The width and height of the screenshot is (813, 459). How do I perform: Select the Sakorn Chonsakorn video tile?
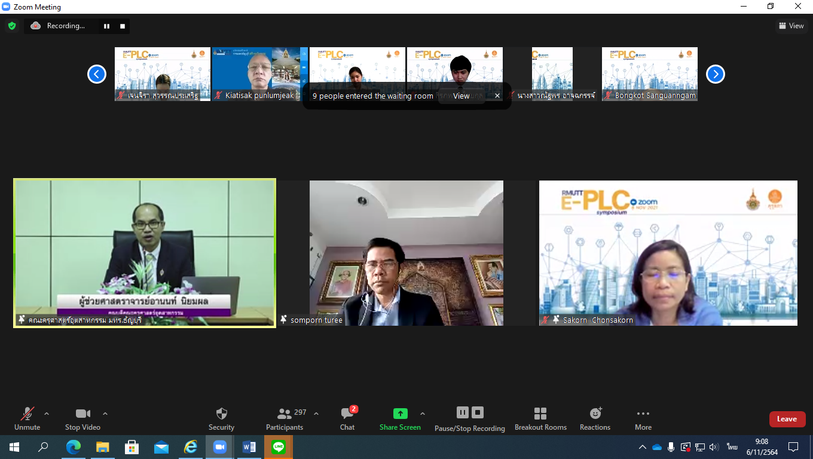point(668,253)
